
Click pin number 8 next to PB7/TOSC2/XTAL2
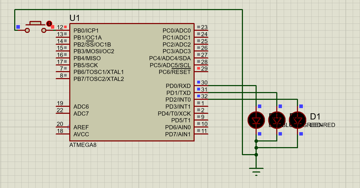[x=62, y=76]
